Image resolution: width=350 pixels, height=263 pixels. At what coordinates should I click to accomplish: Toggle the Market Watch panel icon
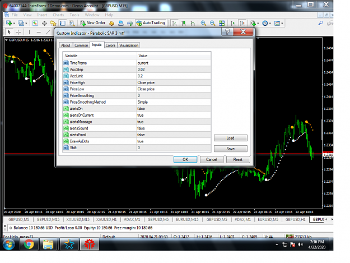35,23
